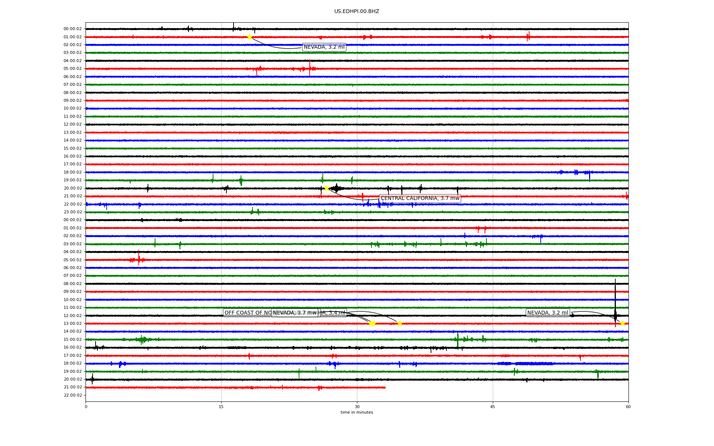Click the x-axis tick label 30
The image size is (714, 446).
pos(357,407)
